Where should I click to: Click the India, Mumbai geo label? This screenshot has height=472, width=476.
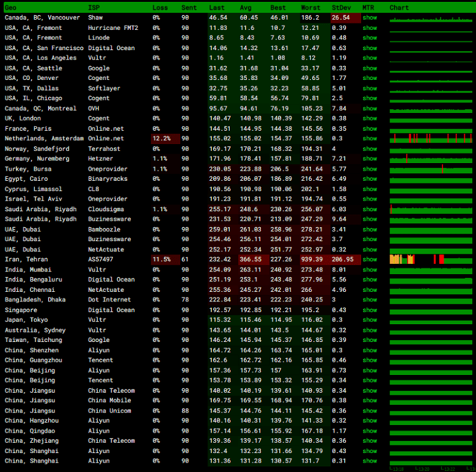(x=28, y=270)
